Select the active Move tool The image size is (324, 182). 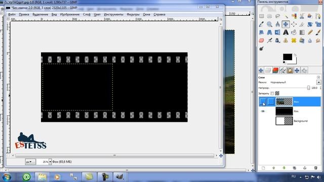click(x=286, y=24)
